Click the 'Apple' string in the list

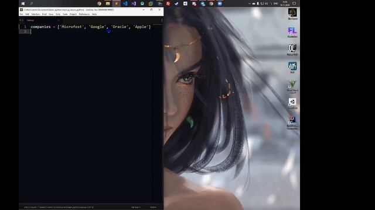coord(141,27)
